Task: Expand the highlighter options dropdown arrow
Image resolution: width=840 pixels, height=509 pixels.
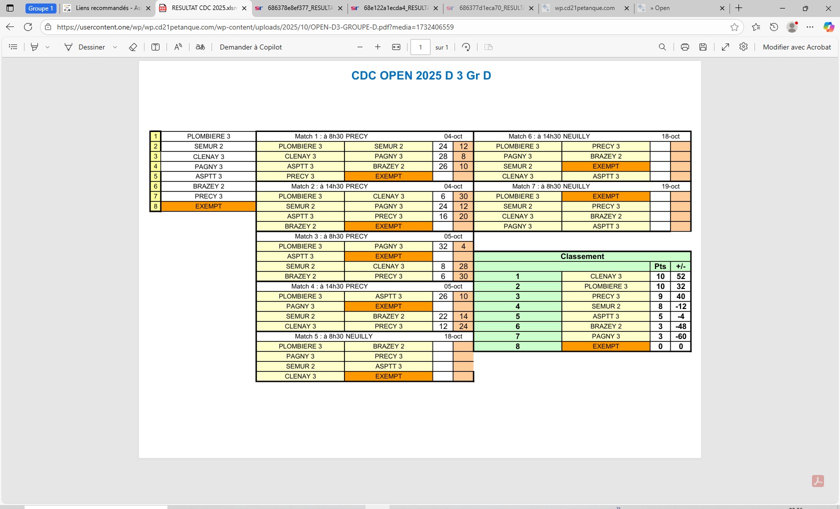Action: coord(47,47)
